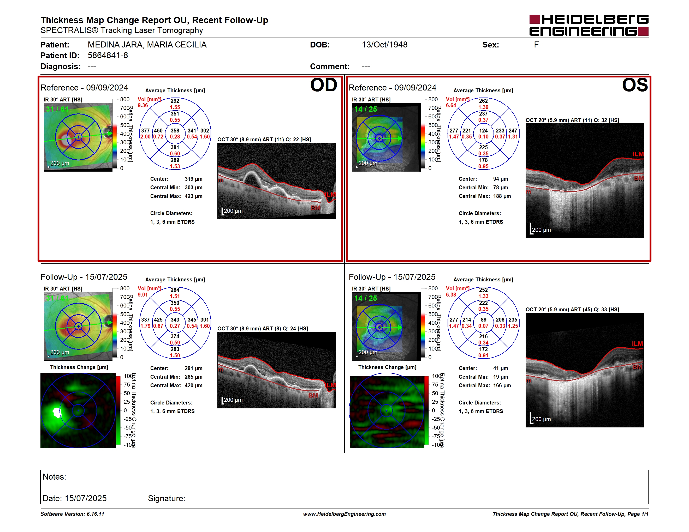The width and height of the screenshot is (689, 532).
Task: Select the OS follow-up ETDRS center value 89
Action: tap(483, 319)
